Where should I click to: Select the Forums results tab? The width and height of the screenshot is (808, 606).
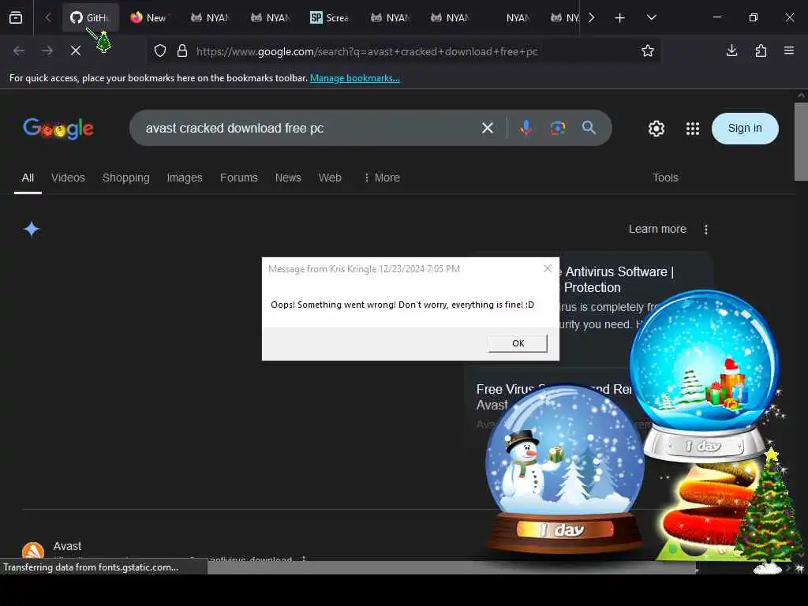[238, 178]
